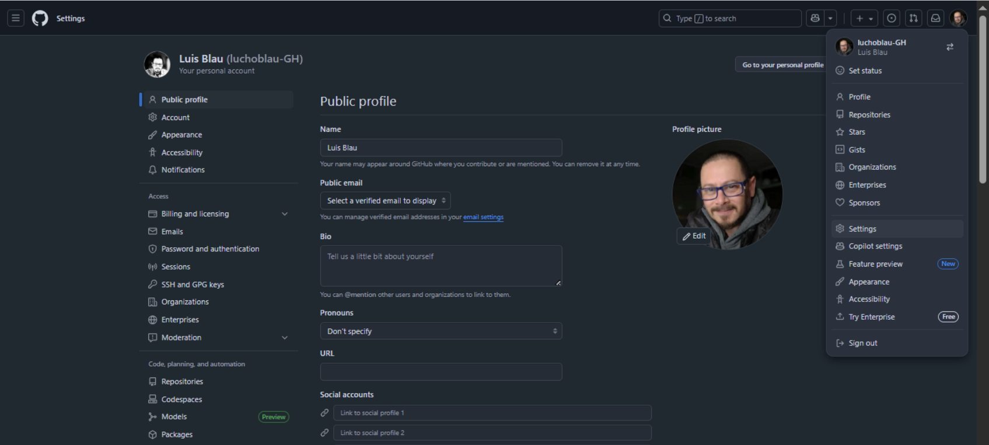This screenshot has height=445, width=989.
Task: Click the user avatar in top bar
Action: (957, 19)
